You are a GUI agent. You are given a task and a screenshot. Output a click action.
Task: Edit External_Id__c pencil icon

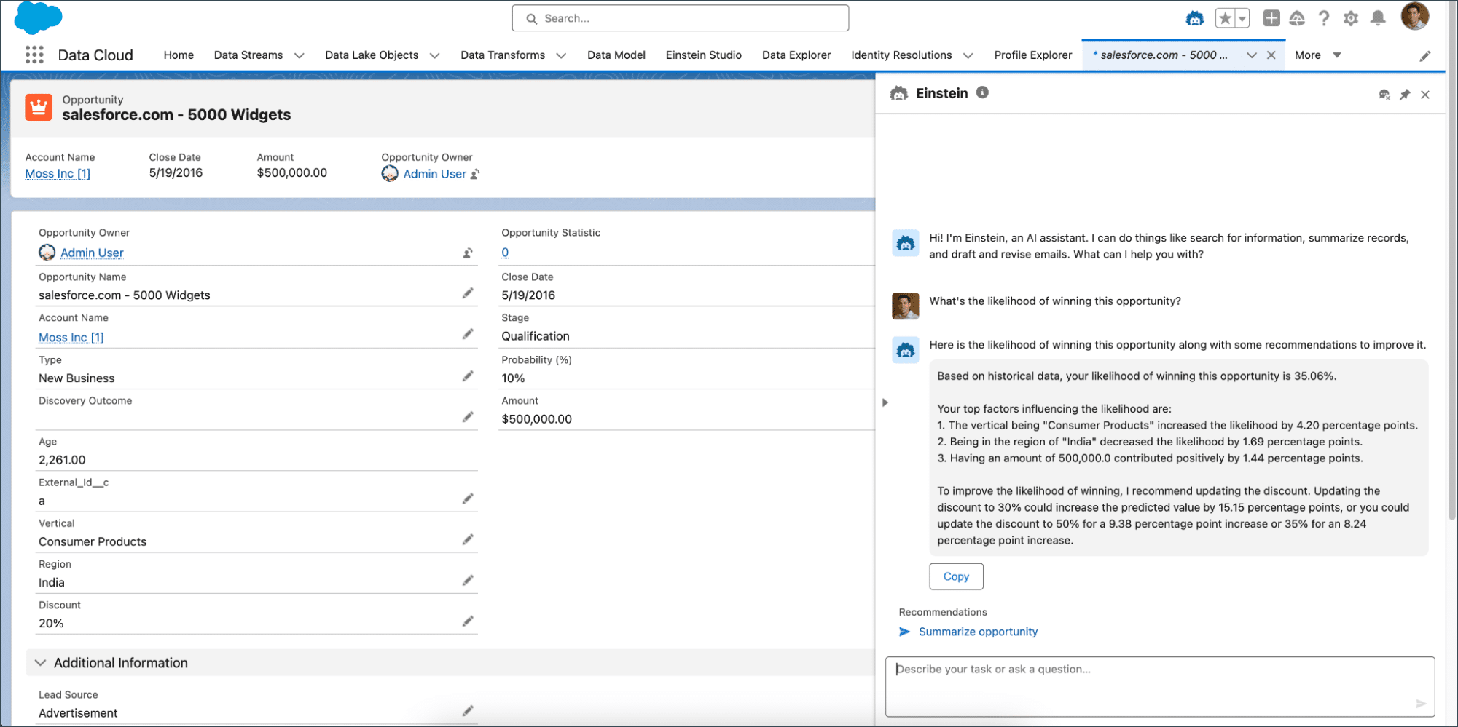[468, 498]
